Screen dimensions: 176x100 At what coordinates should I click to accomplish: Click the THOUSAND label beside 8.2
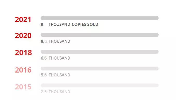point(59,41)
